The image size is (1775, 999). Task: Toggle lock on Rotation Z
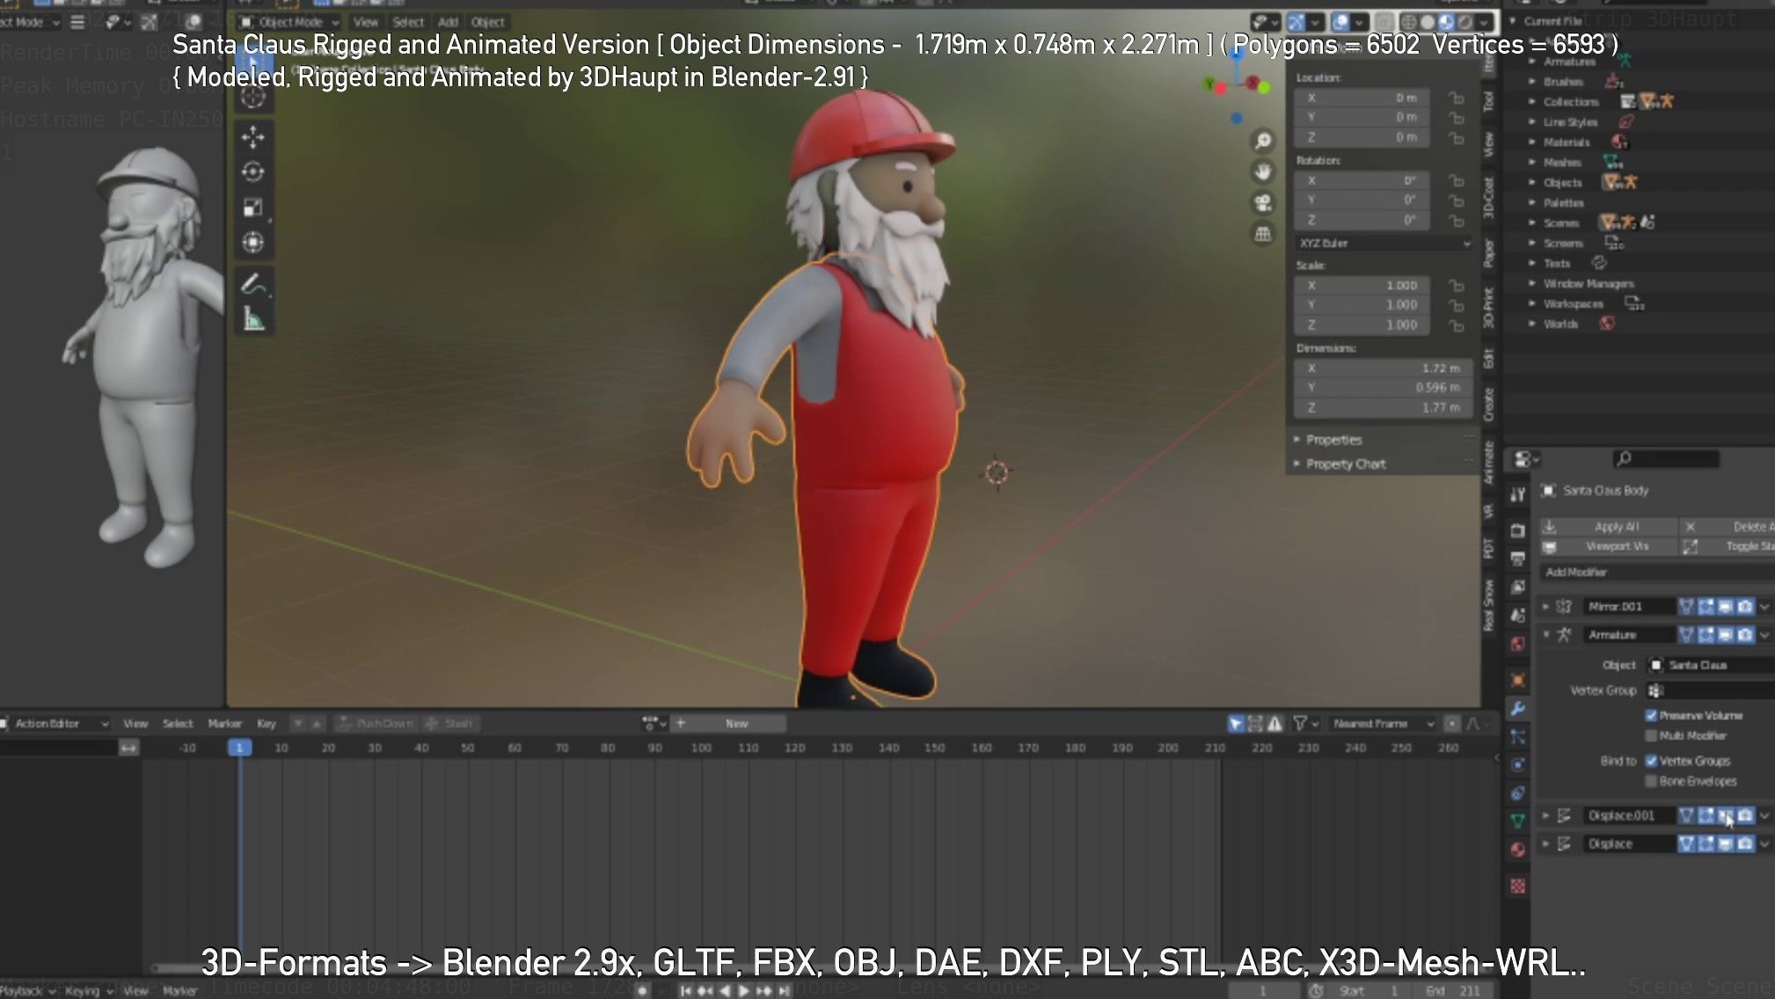(1457, 221)
